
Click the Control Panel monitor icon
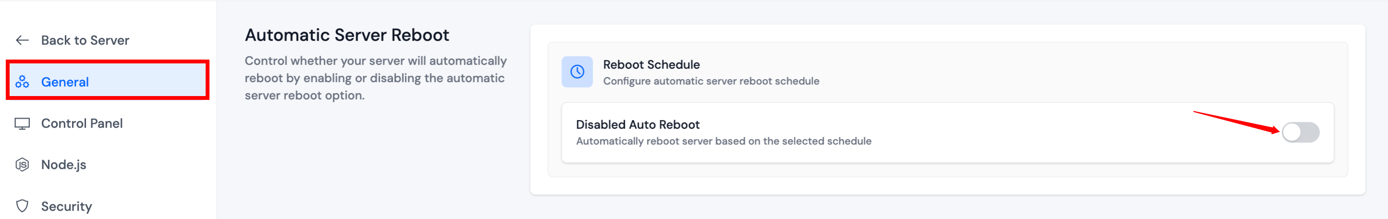pyautogui.click(x=22, y=124)
